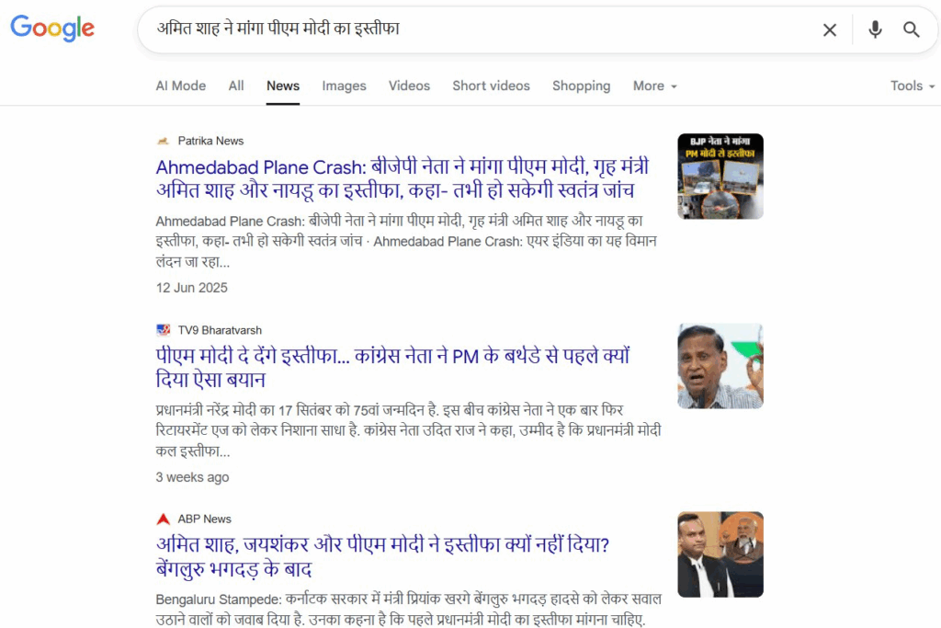Open the Videos tab
Image resolution: width=941 pixels, height=628 pixels.
[x=409, y=86]
